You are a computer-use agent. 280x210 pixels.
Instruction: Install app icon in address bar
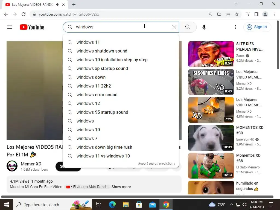[219, 14]
